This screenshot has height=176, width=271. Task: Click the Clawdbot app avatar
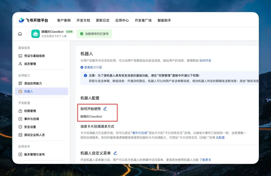coord(36,33)
